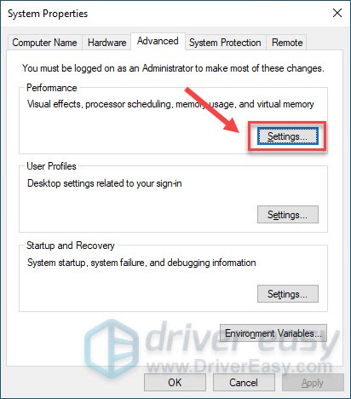Click the Administrator notice text
The width and height of the screenshot is (351, 399).
pyautogui.click(x=173, y=68)
